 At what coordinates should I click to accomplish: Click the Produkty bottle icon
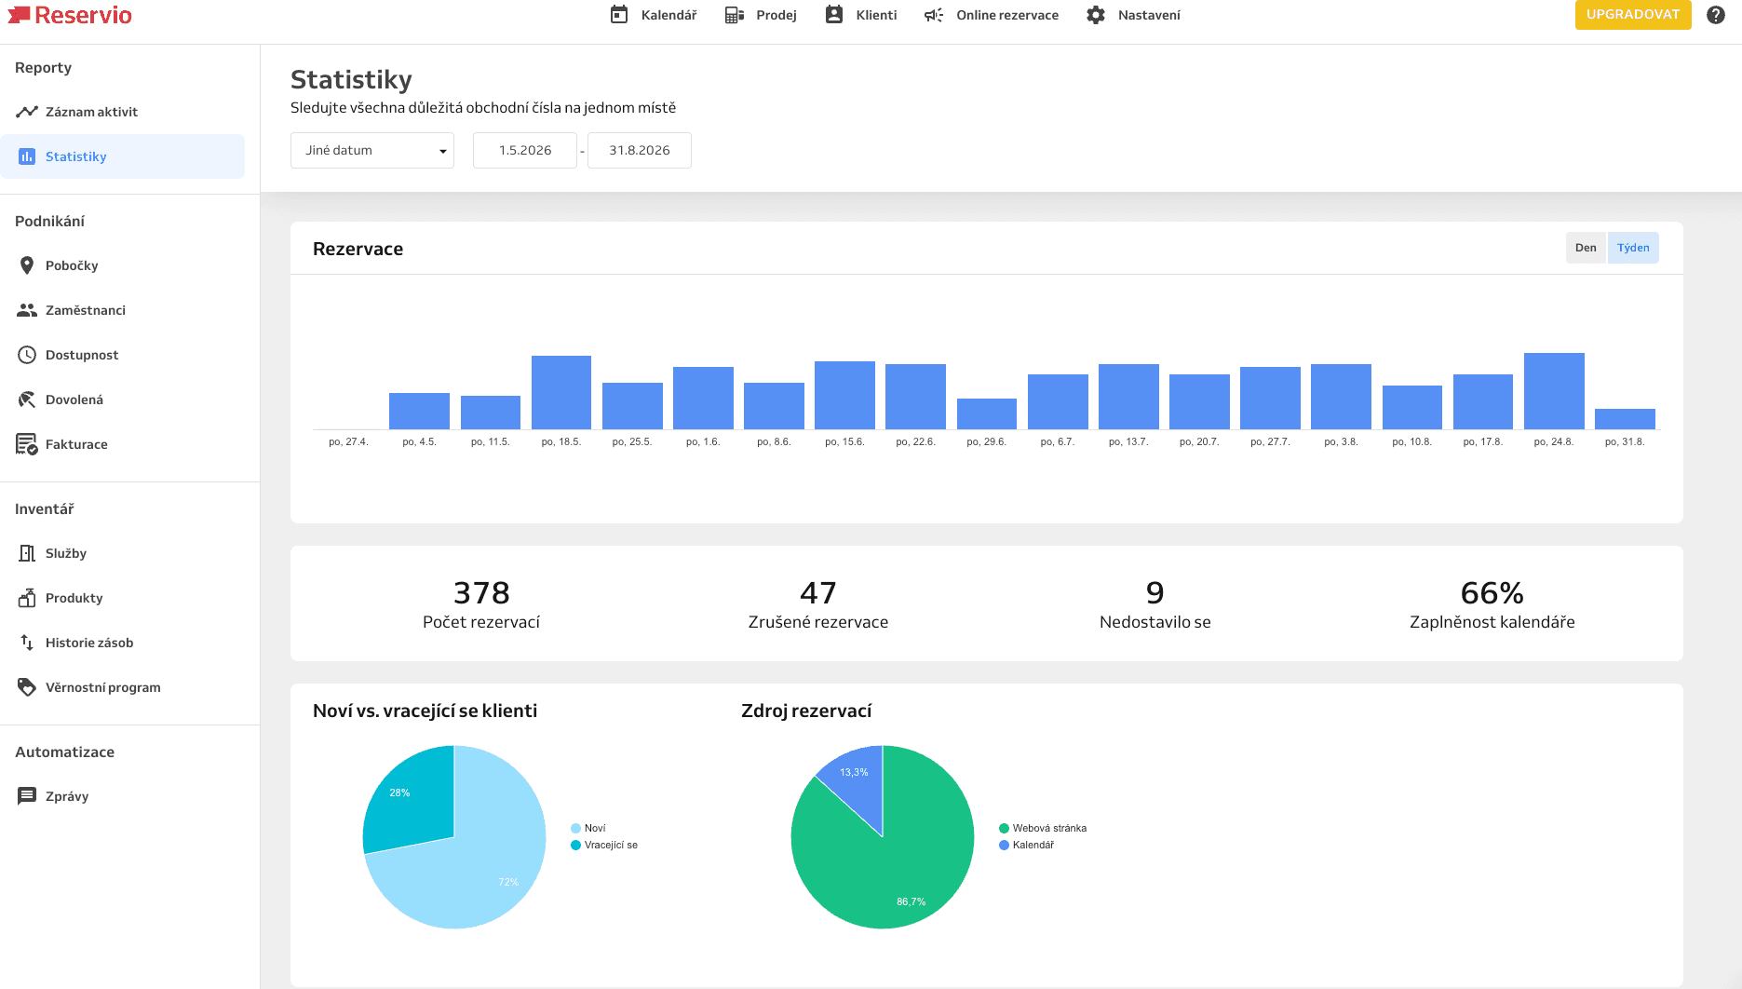click(x=27, y=598)
